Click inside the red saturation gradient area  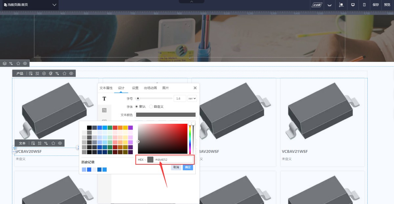[163, 139]
